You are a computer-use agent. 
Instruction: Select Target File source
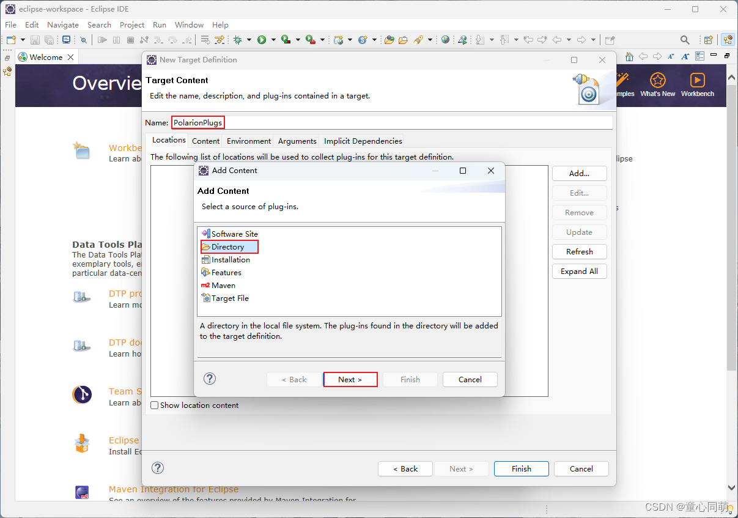pos(225,298)
